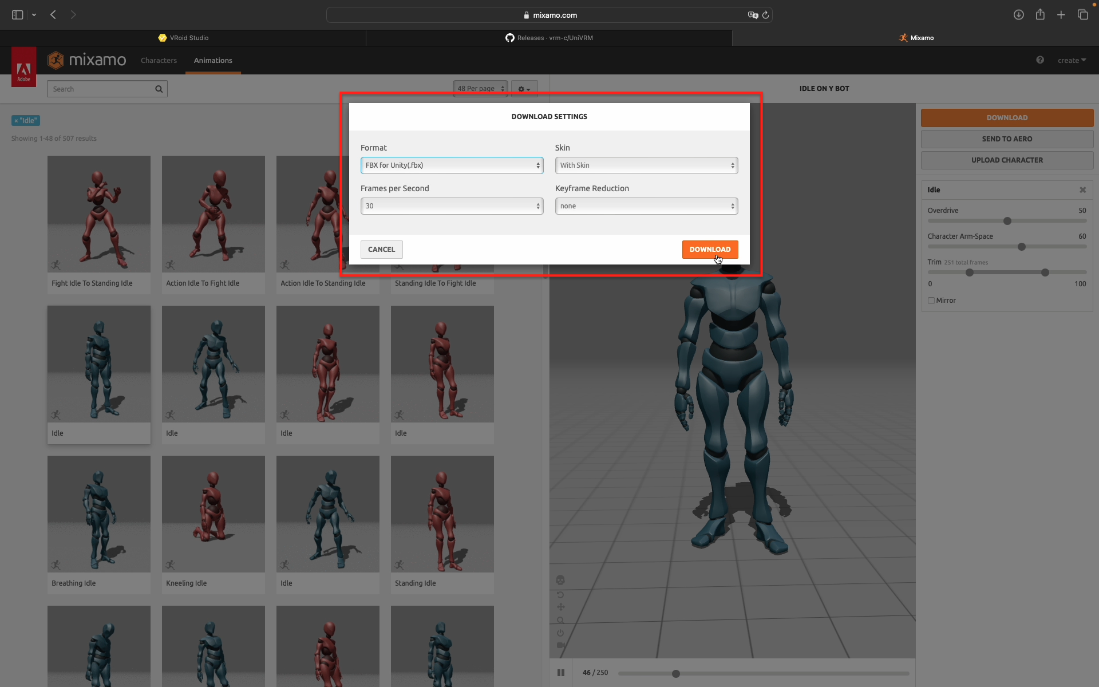
Task: Click the reset camera icon in viewport
Action: coord(560,594)
